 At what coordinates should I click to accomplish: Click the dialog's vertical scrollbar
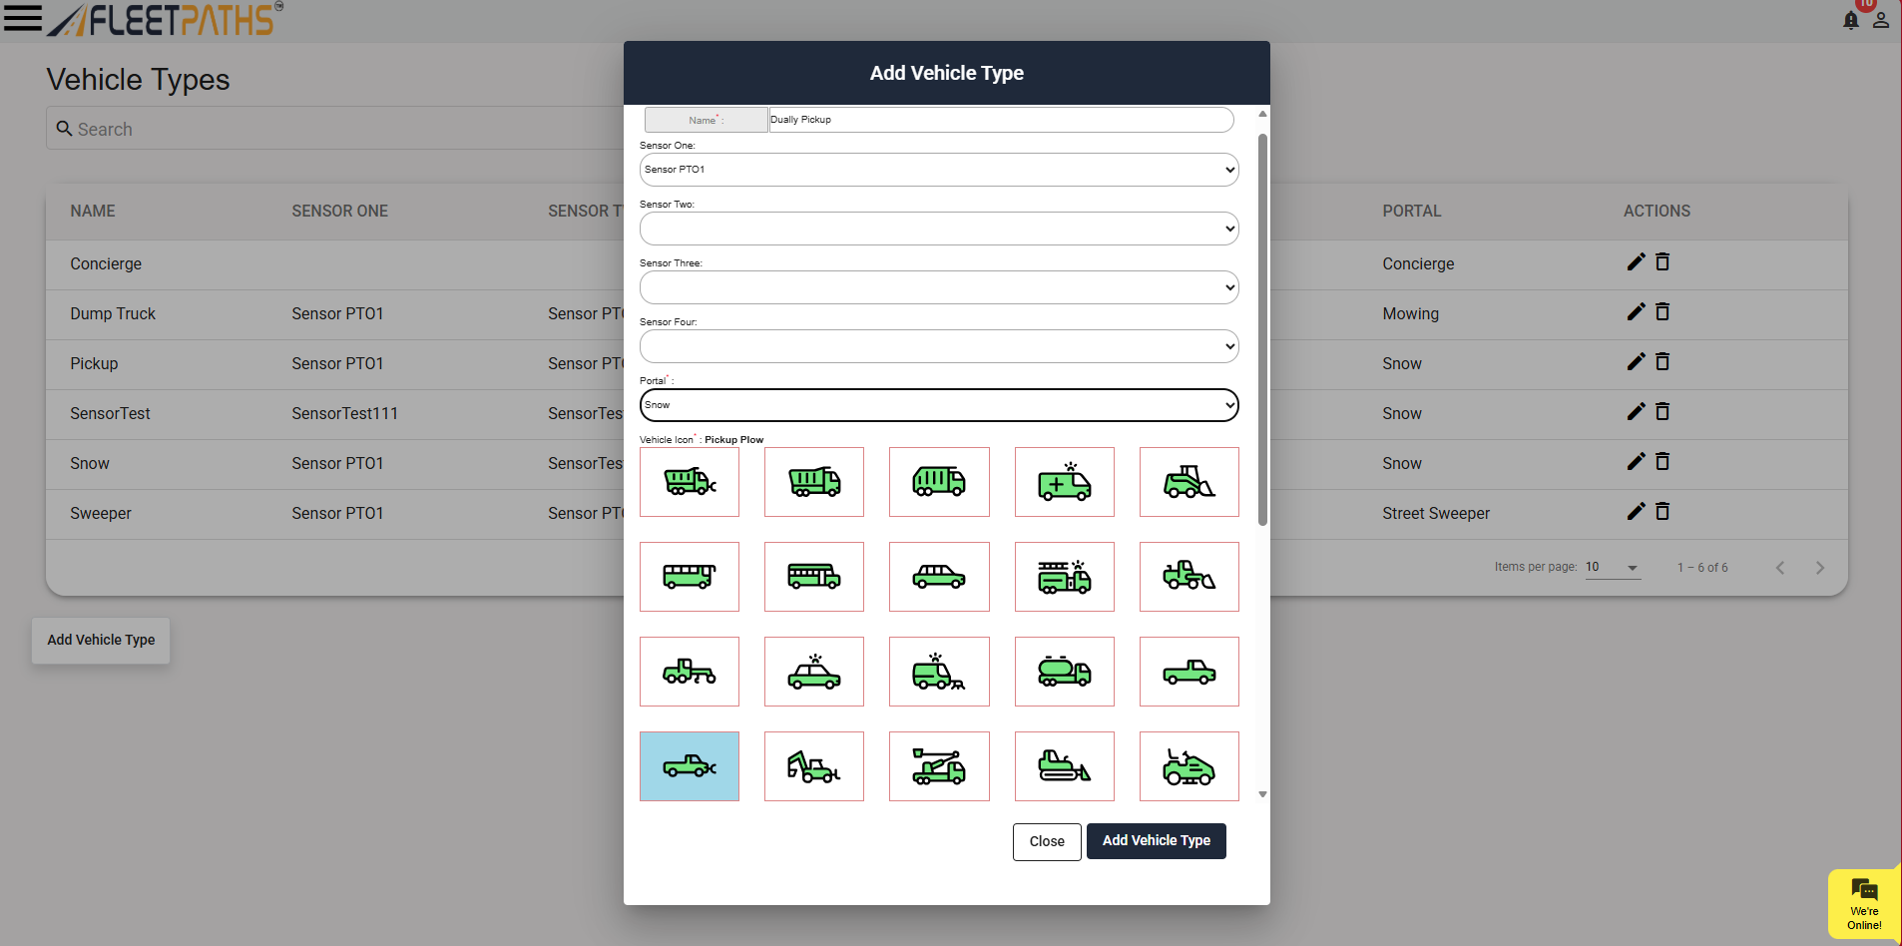1262,329
